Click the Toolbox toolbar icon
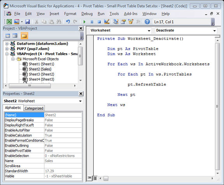This screenshot has height=185, width=224. (138, 22)
